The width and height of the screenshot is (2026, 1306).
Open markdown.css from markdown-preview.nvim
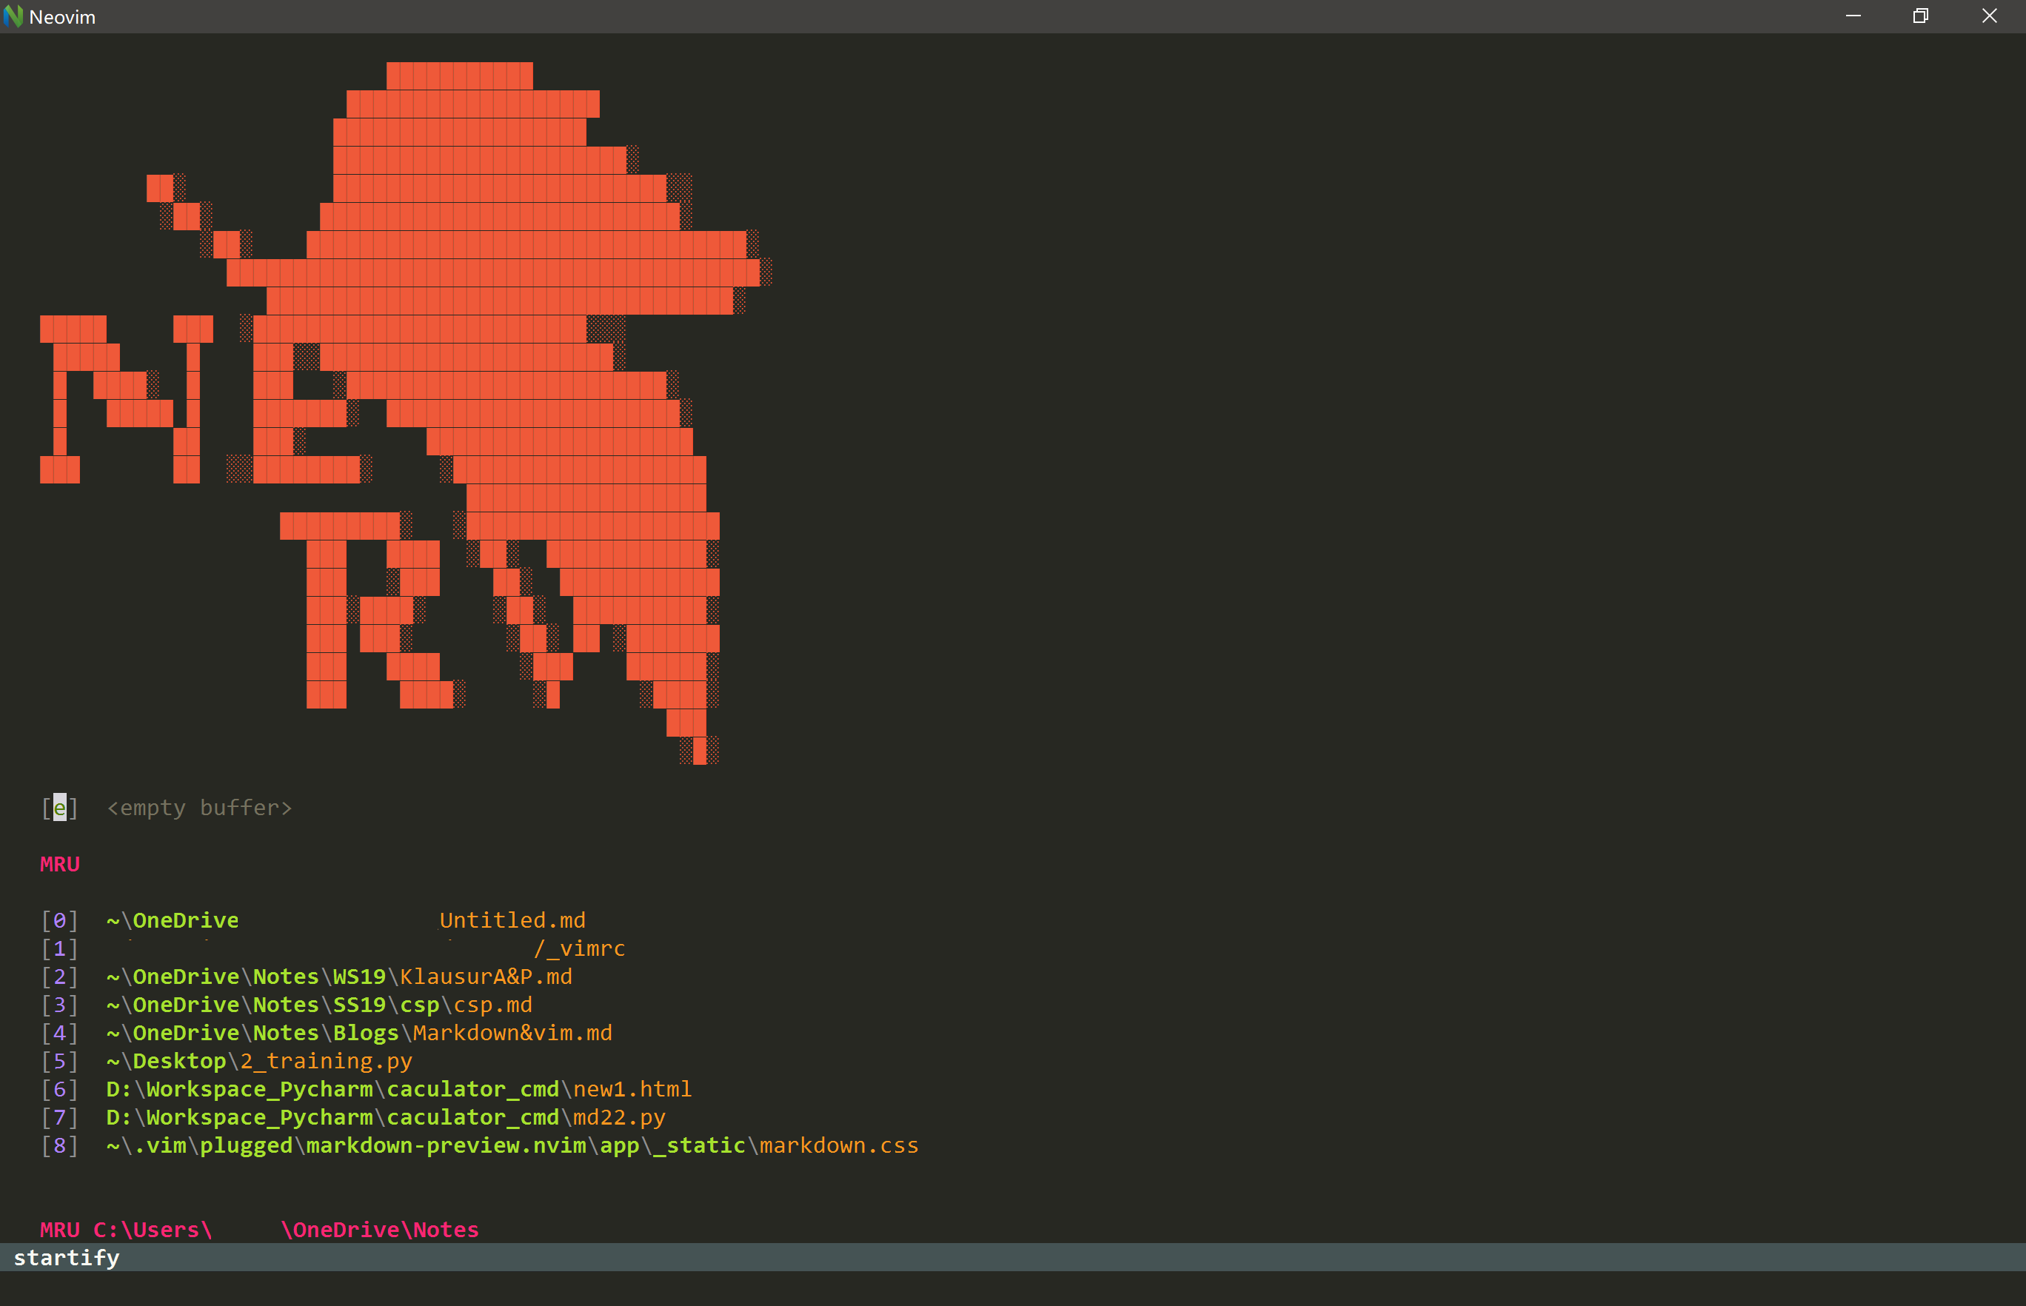[x=838, y=1146]
